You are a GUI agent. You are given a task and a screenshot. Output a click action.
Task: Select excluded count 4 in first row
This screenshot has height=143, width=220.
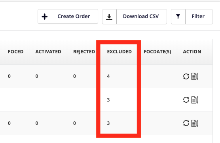(x=108, y=76)
